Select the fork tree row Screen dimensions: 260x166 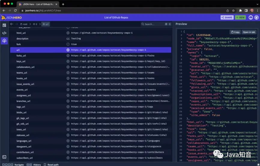(91, 44)
